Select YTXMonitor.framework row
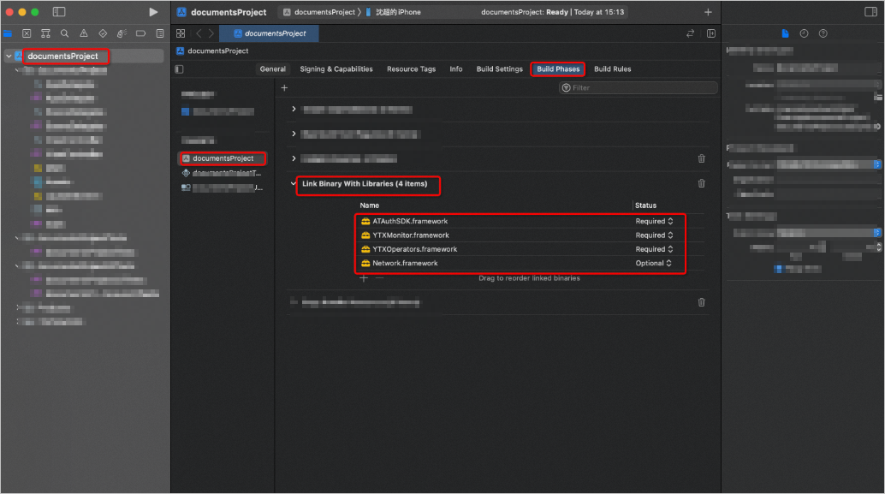885x494 pixels. tap(520, 235)
